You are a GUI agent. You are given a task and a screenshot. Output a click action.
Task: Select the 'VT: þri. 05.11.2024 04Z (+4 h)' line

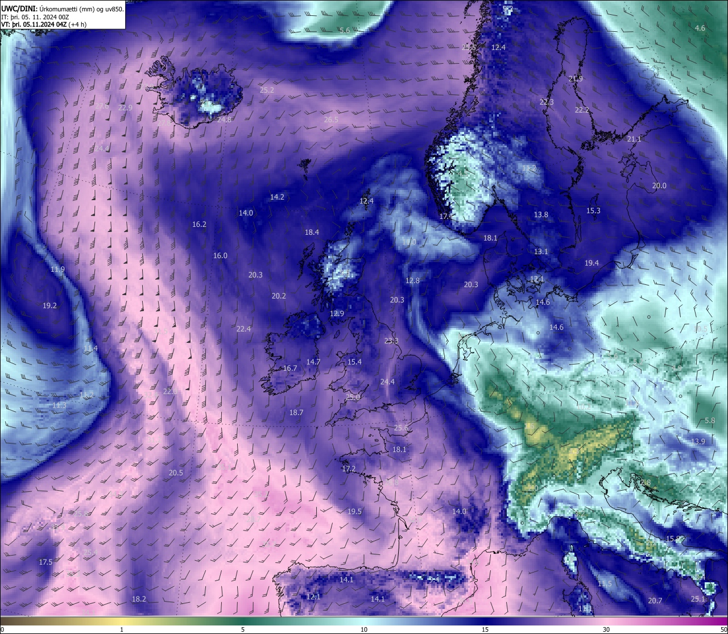pyautogui.click(x=44, y=24)
